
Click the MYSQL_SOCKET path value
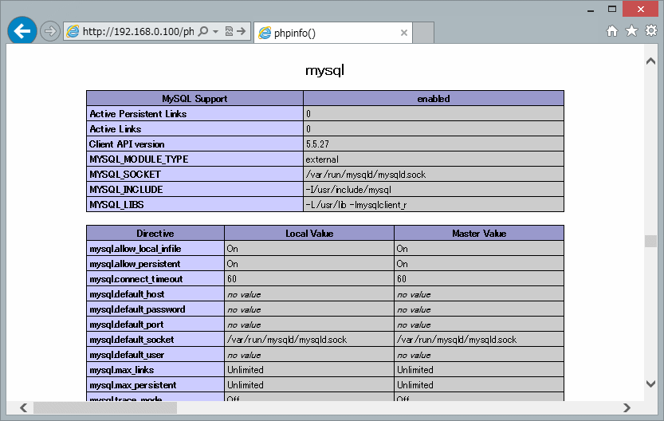click(x=366, y=175)
